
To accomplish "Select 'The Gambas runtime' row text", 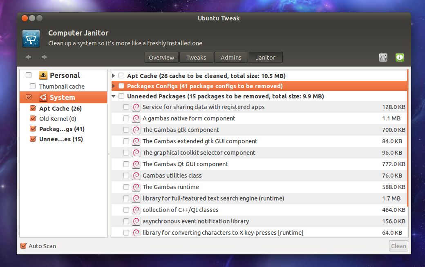I will (x=171, y=187).
